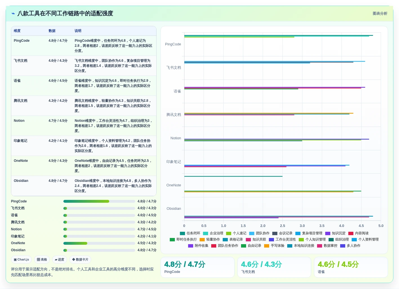Toggle 组织治理 legend entry
Viewport: 399px width, 289px height.
[339, 240]
